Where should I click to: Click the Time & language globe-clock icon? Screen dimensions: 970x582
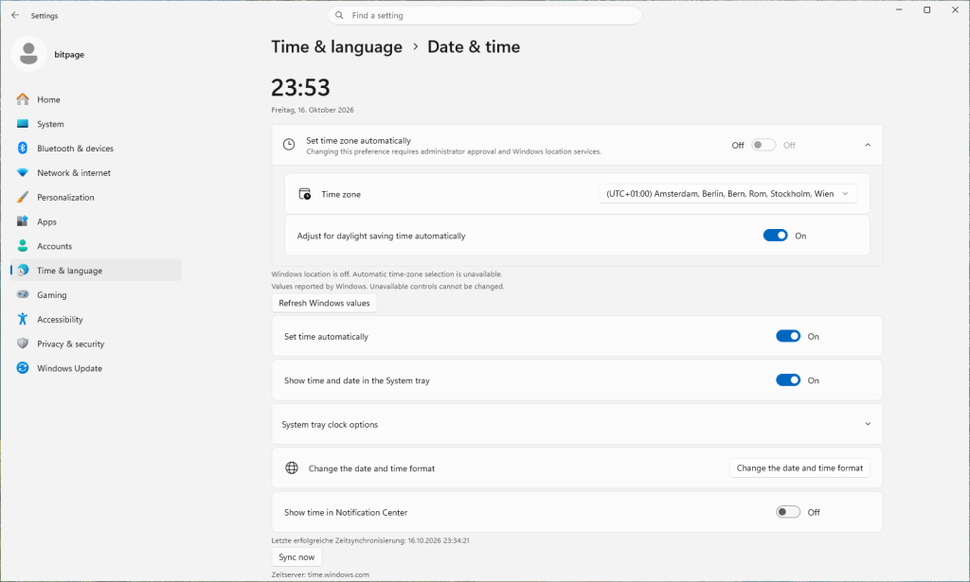click(x=23, y=270)
